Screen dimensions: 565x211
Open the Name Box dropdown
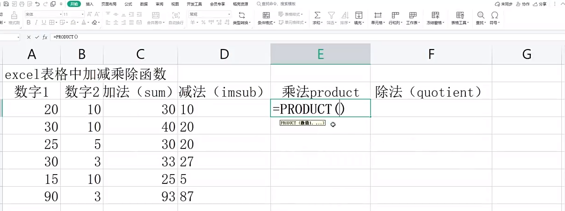click(x=18, y=37)
